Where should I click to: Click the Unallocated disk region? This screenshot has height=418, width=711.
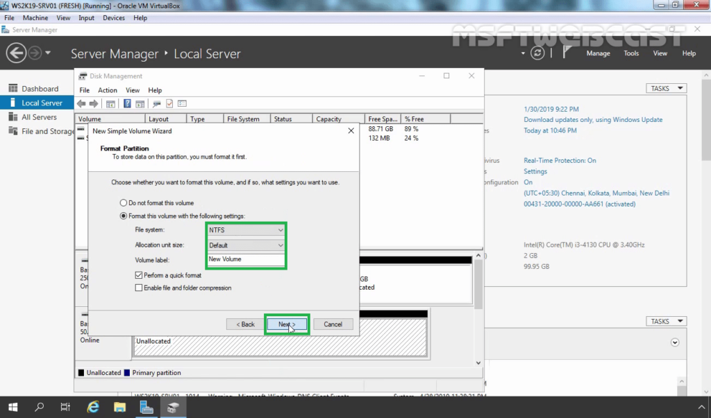[x=281, y=338]
